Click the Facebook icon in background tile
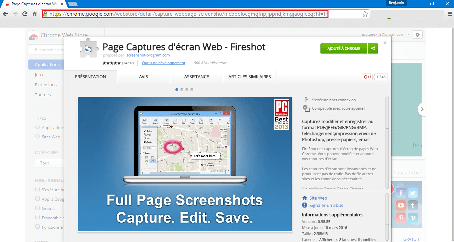The width and height of the screenshot is (454, 242). (401, 193)
